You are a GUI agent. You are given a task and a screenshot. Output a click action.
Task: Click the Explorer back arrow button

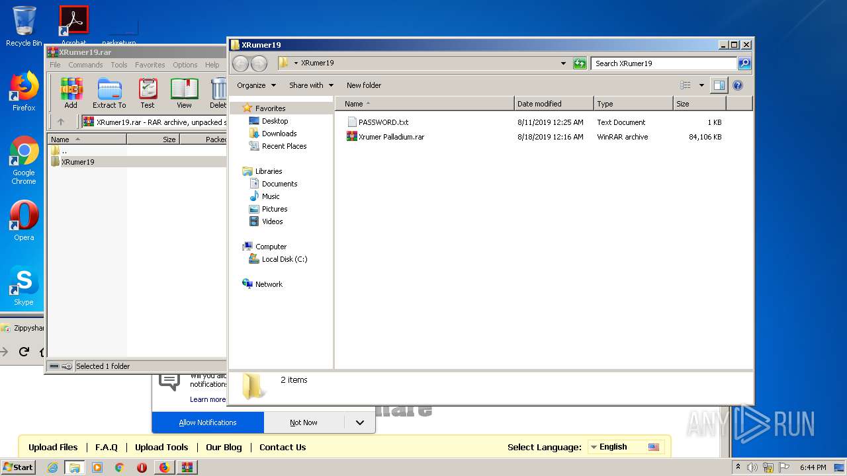[240, 63]
